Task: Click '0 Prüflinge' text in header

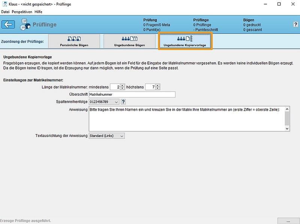Action: tap(202, 25)
